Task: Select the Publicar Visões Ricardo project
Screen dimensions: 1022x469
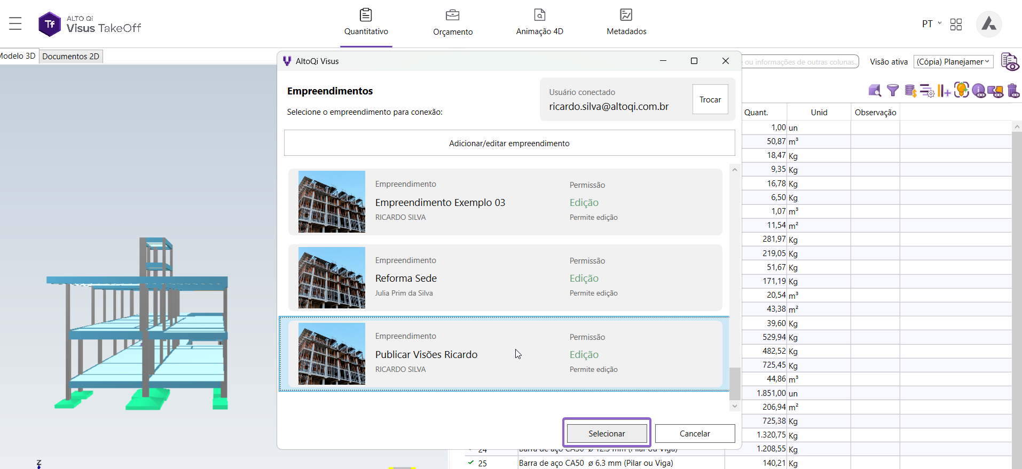Action: click(x=505, y=354)
